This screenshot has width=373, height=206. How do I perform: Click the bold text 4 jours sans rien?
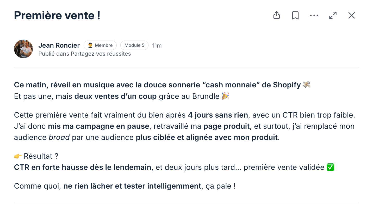tap(218, 115)
